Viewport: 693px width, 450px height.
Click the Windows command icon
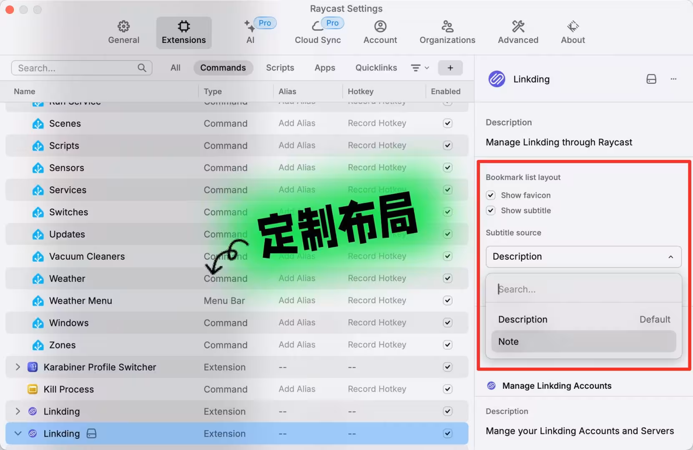click(x=38, y=323)
